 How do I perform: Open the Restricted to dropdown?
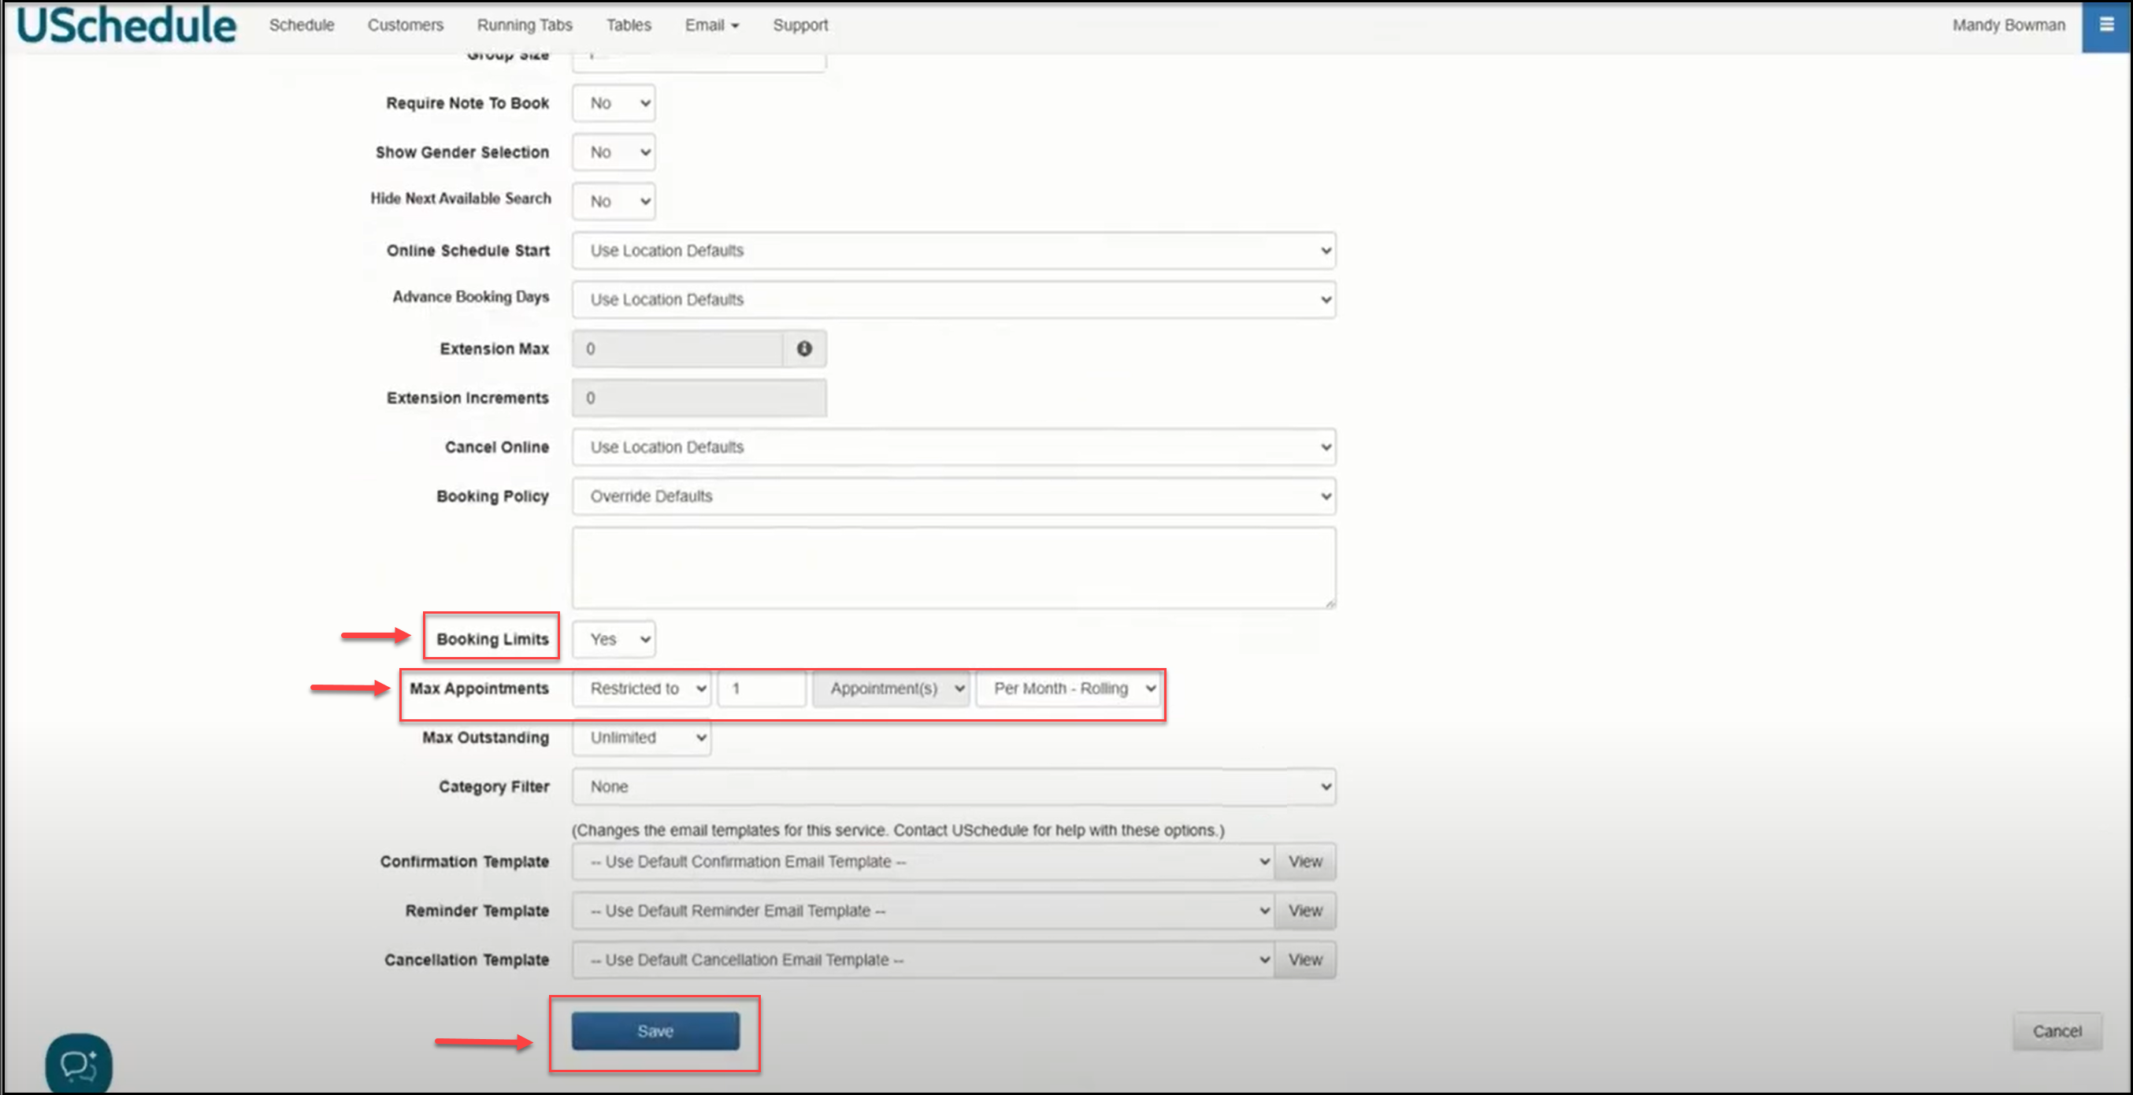coord(642,689)
